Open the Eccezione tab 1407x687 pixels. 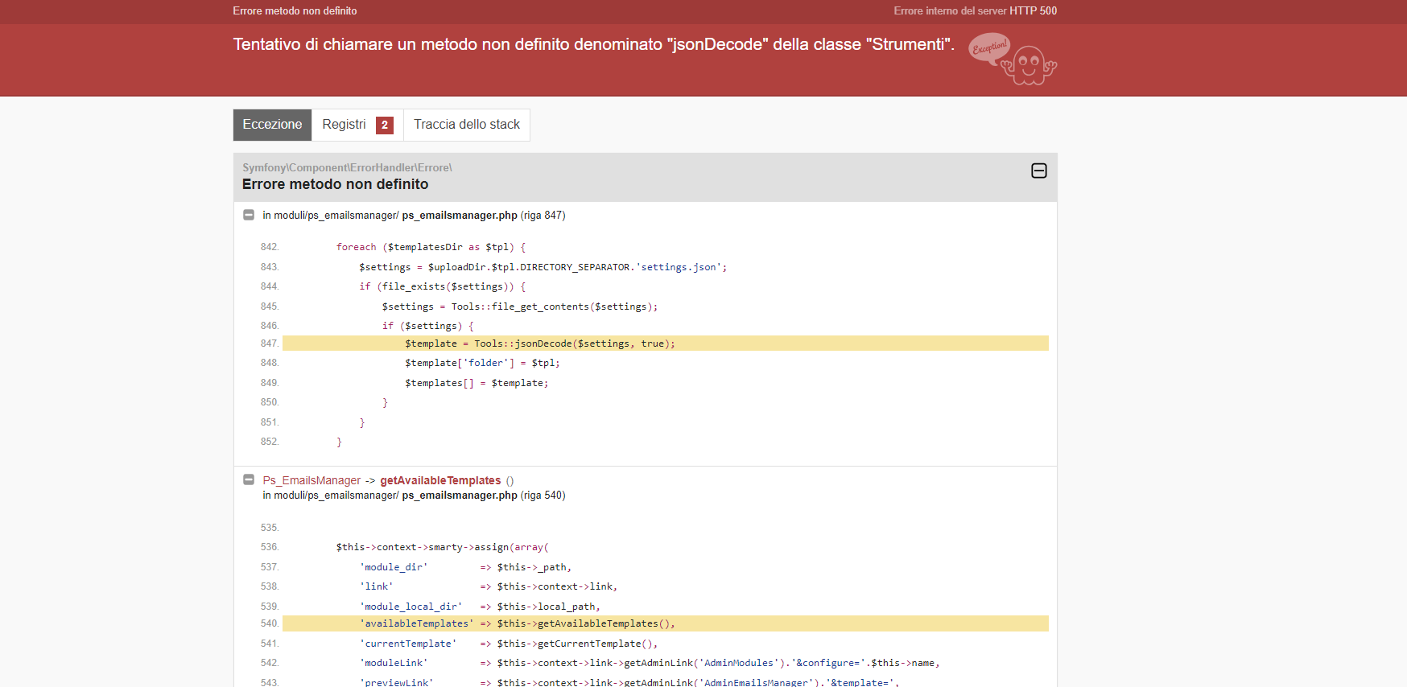tap(272, 125)
